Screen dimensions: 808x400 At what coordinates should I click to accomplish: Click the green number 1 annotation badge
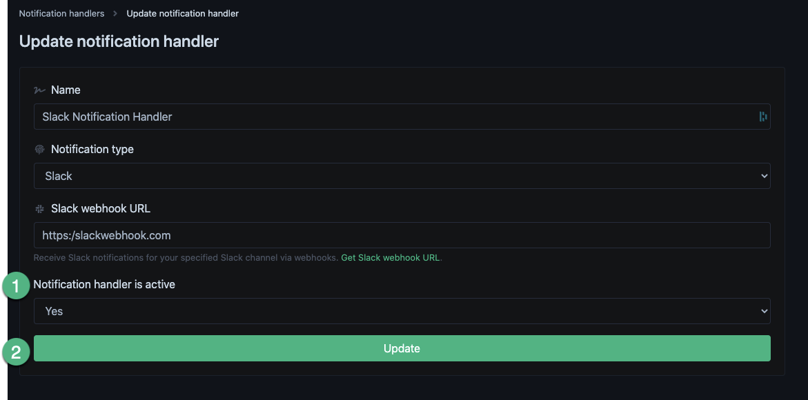point(16,286)
